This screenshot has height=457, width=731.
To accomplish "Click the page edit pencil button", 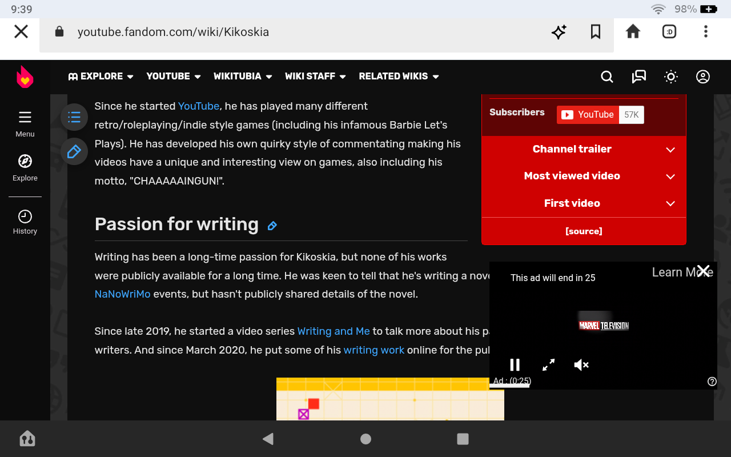I will tap(74, 151).
